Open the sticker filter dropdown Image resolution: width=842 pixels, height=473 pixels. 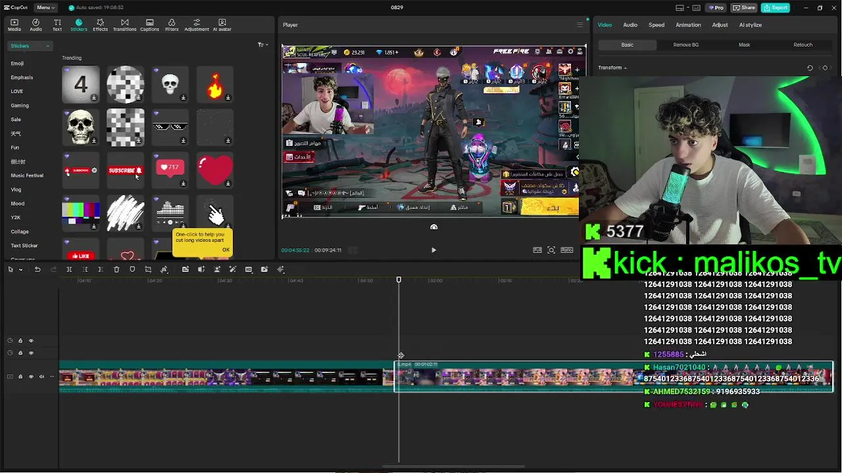pyautogui.click(x=262, y=45)
